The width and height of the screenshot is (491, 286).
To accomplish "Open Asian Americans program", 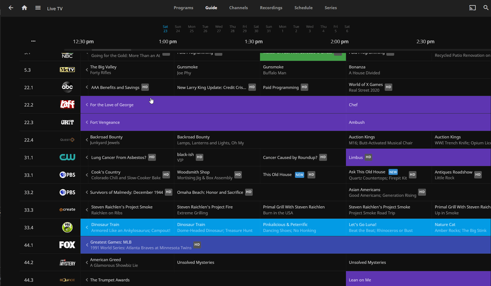I will tap(418, 192).
